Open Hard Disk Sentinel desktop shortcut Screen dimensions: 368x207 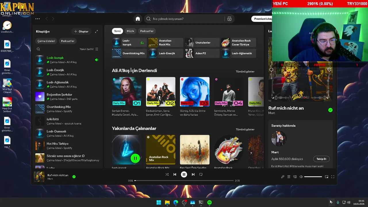7,105
